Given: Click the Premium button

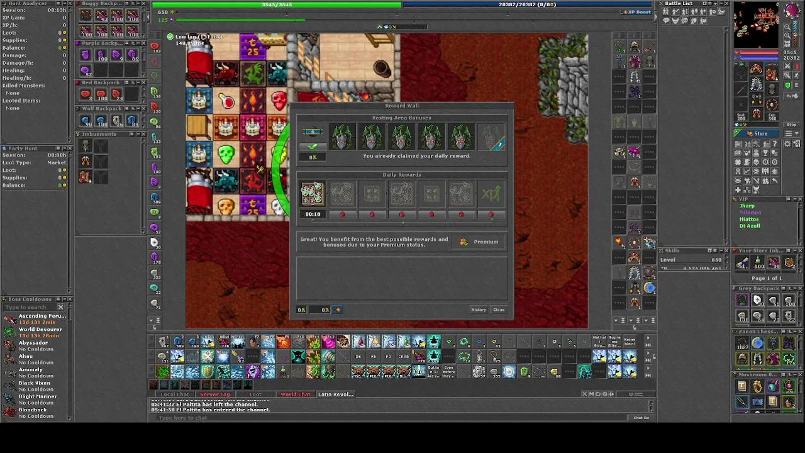Looking at the screenshot, I should [480, 242].
